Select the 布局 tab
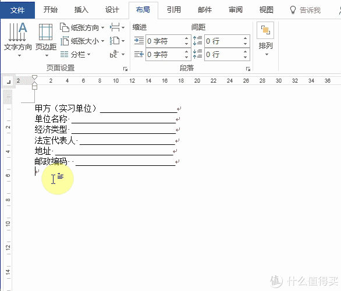 143,10
